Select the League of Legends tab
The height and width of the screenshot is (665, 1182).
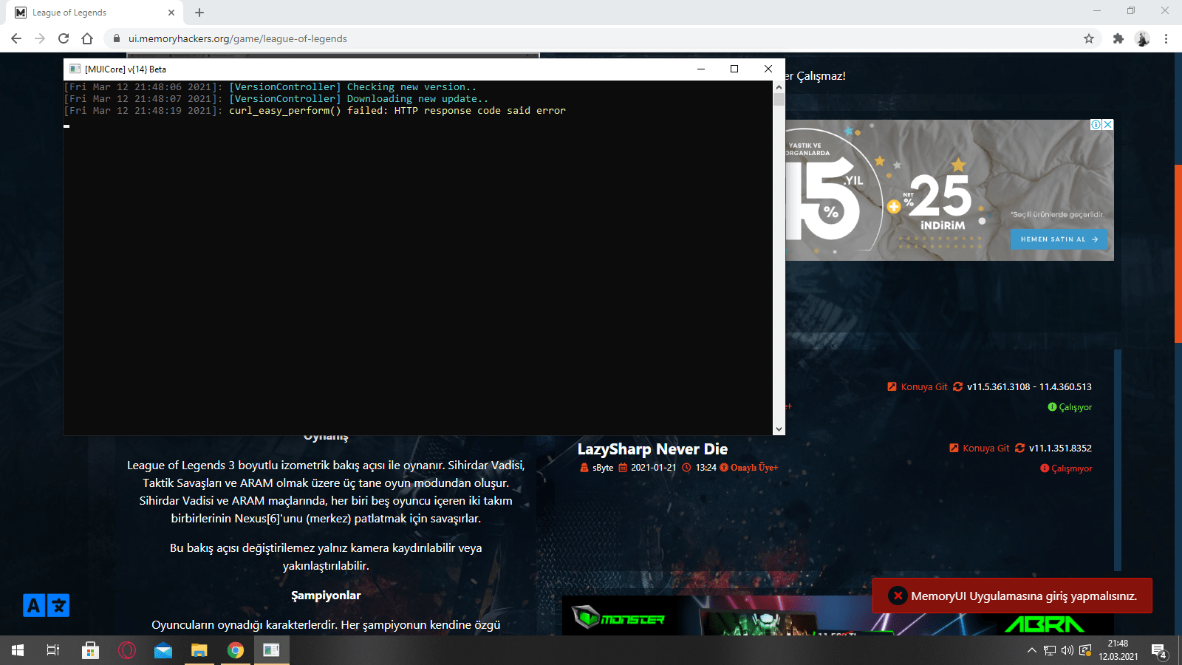pyautogui.click(x=95, y=13)
